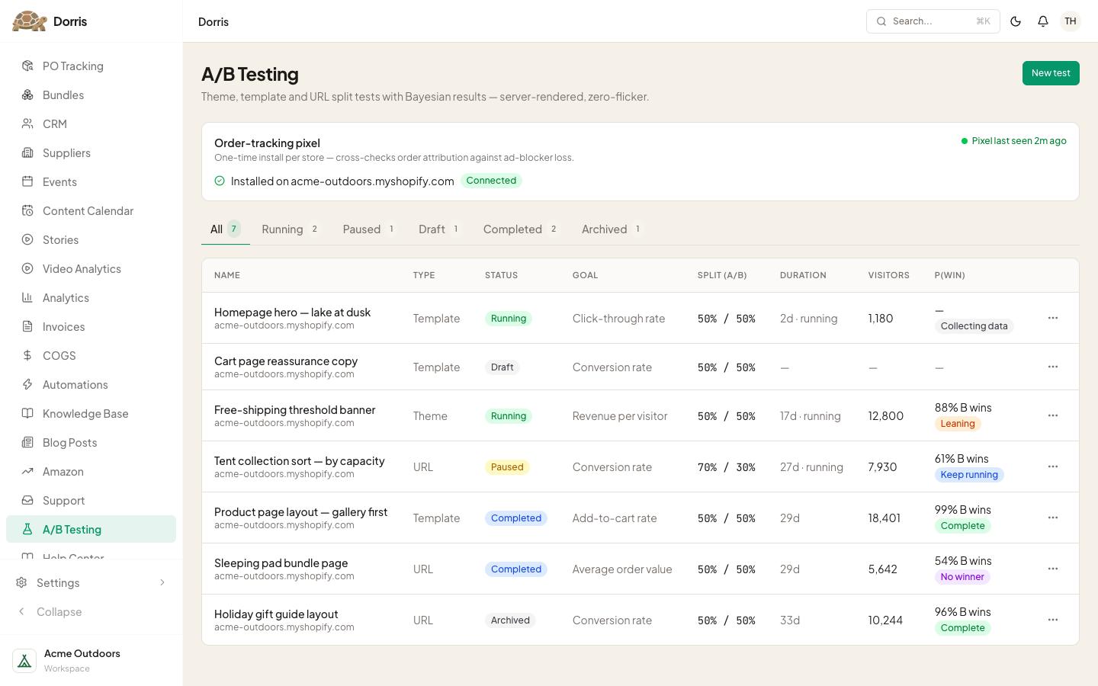Switch to the Running tab
This screenshot has width=1098, height=686.
291,229
